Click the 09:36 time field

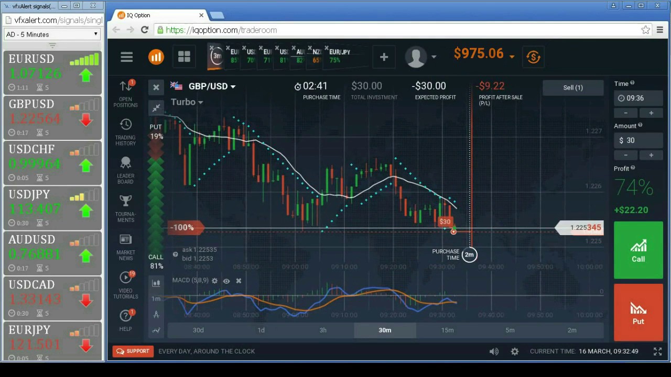click(x=638, y=98)
